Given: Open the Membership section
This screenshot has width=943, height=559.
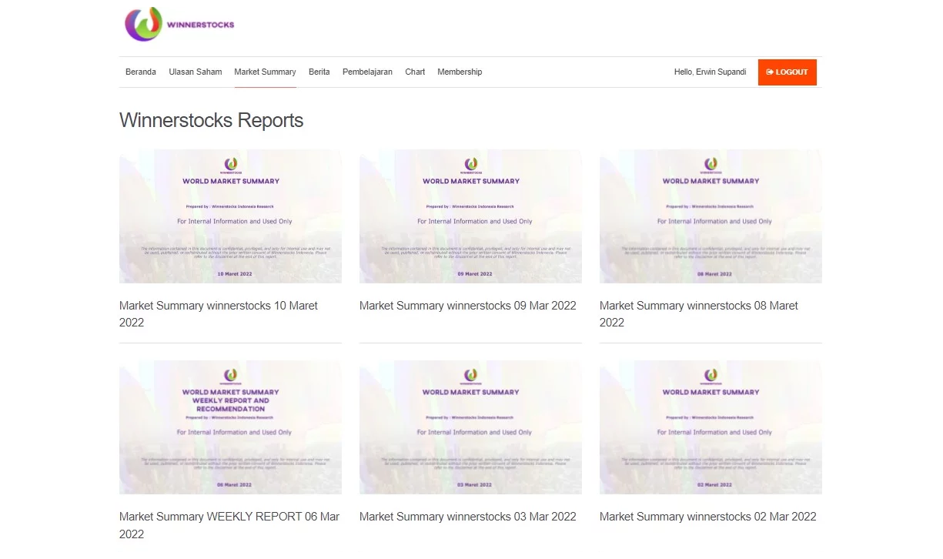Looking at the screenshot, I should [x=460, y=72].
